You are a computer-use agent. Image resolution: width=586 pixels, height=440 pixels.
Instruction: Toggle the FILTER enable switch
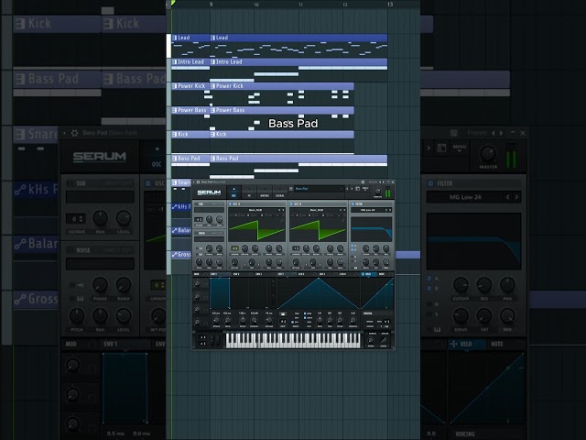click(x=353, y=203)
